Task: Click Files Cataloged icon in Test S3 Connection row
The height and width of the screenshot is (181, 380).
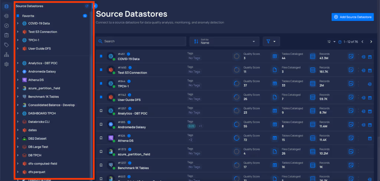Action: point(275,70)
